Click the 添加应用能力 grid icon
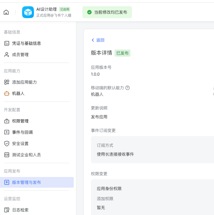 [x=7, y=82]
